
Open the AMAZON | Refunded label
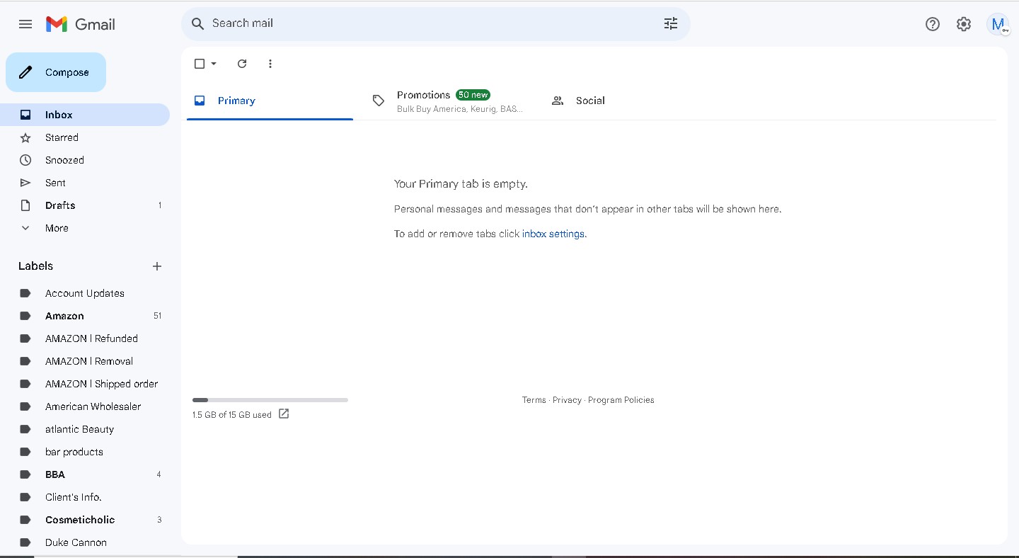tap(85, 338)
